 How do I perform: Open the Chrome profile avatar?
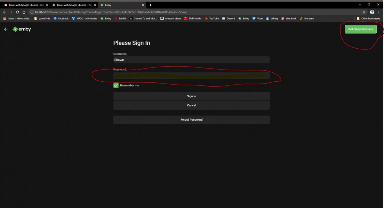pos(372,12)
